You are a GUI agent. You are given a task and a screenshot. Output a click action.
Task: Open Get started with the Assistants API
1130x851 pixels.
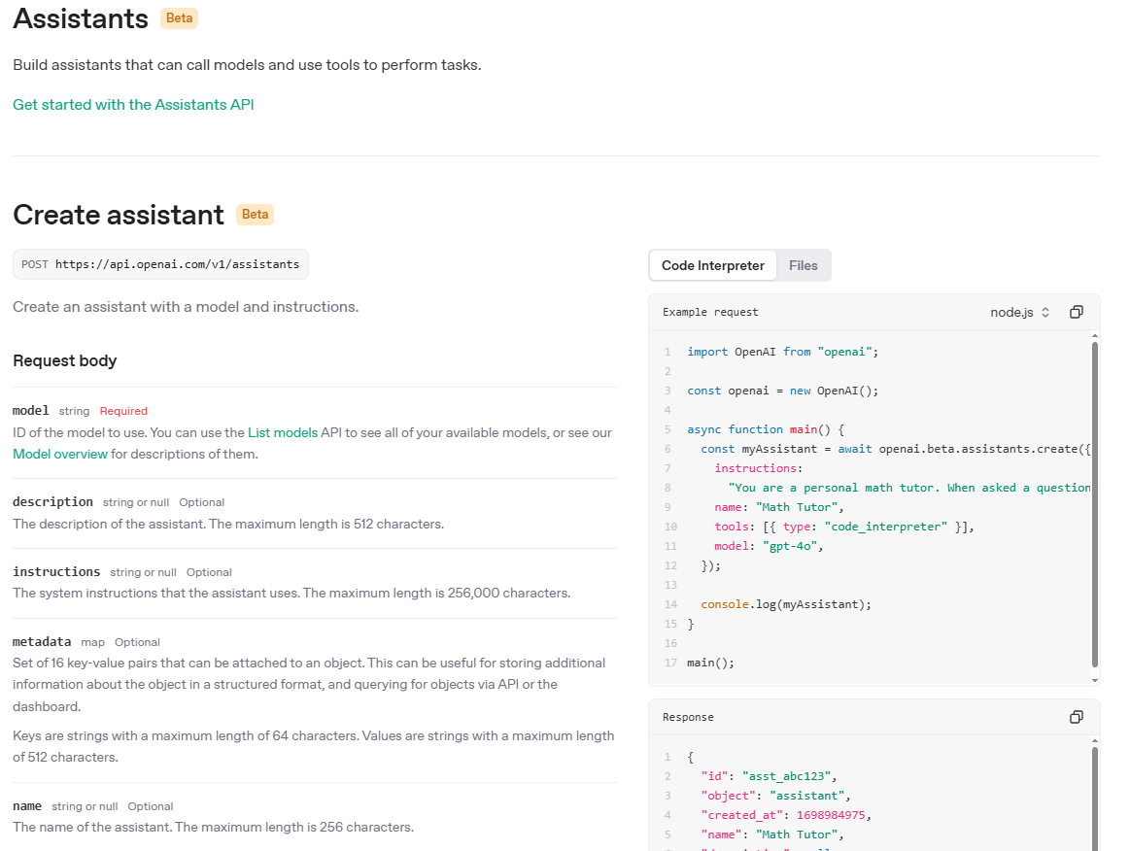tap(133, 104)
